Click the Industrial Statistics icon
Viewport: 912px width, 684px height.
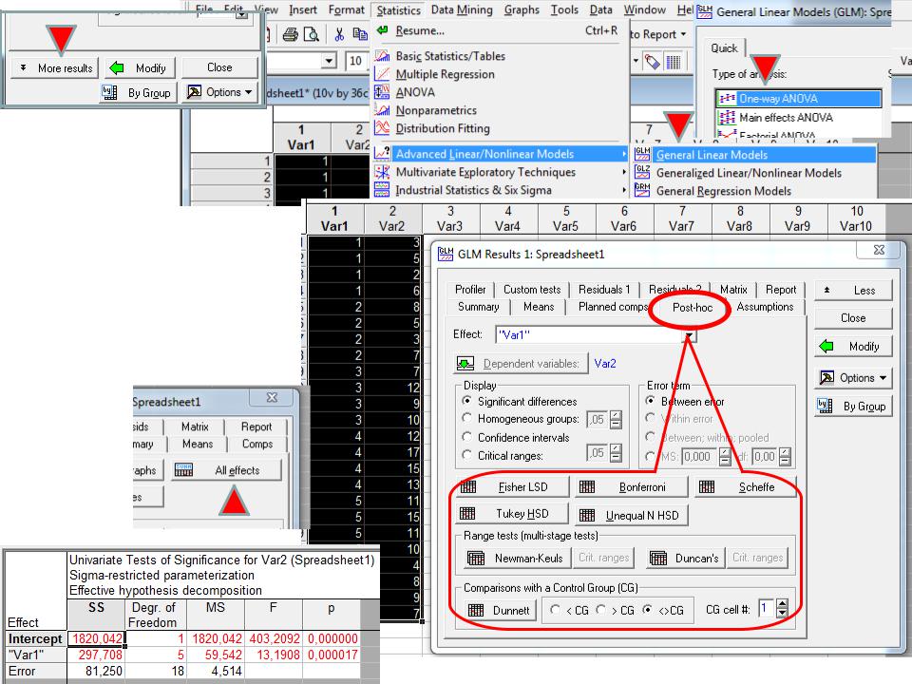tap(382, 190)
